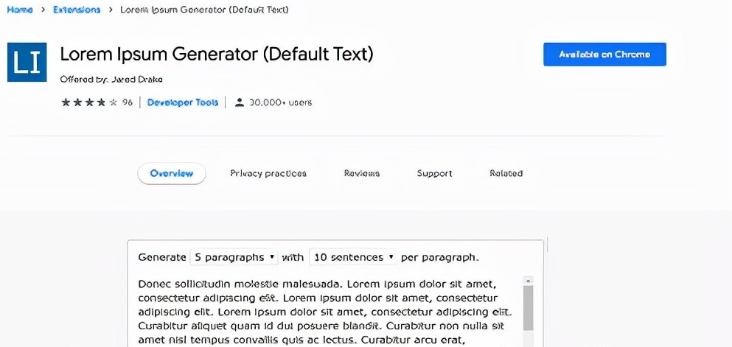This screenshot has width=732, height=347.
Task: Select the Support tab
Action: click(x=435, y=174)
